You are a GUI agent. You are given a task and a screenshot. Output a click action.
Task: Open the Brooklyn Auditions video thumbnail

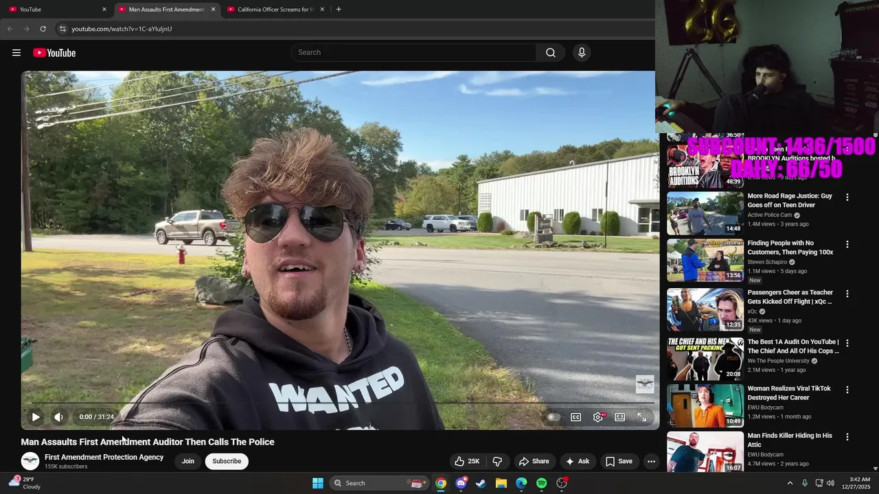point(705,165)
